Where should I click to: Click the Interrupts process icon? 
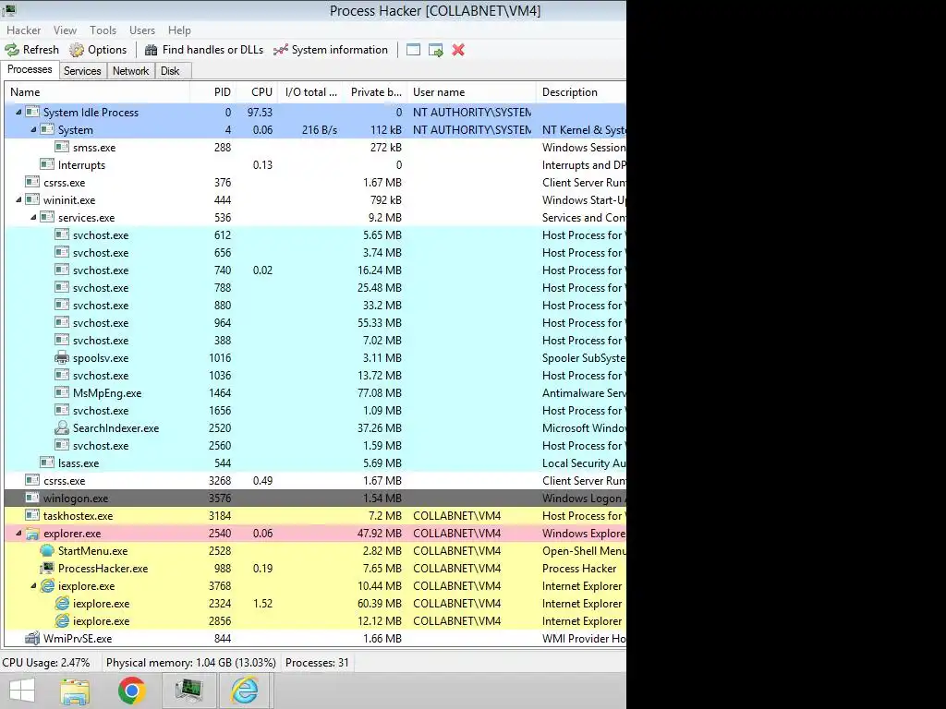pos(47,164)
